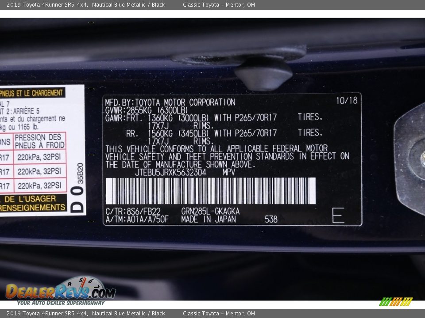Click the number 538 on label

click(x=271, y=219)
